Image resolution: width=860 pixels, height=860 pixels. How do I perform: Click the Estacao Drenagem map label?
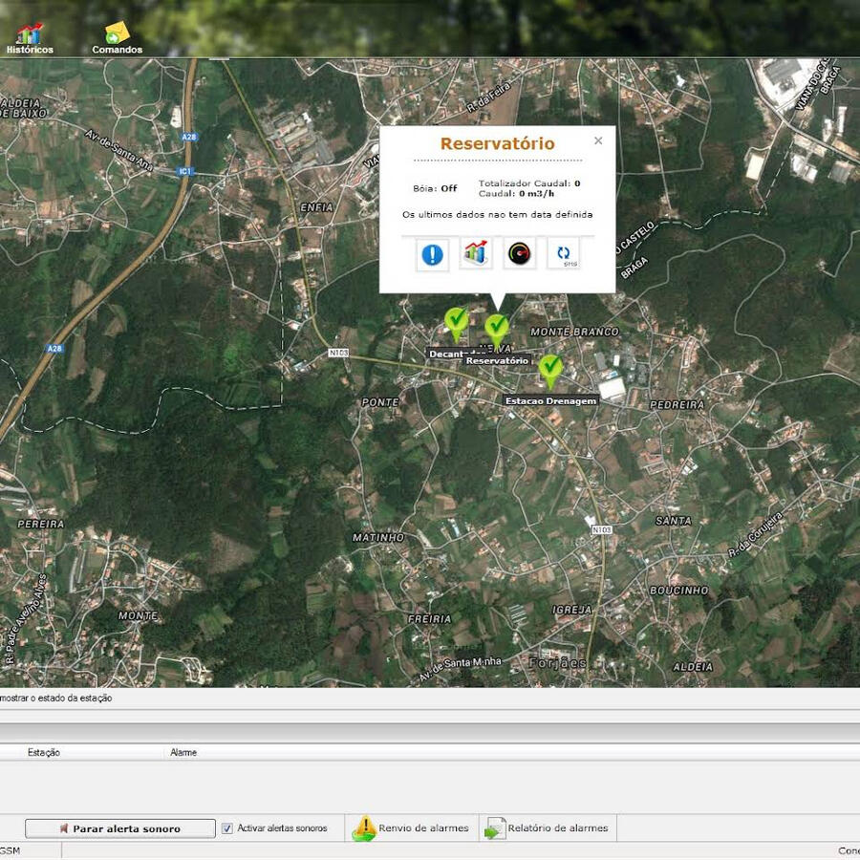click(550, 400)
